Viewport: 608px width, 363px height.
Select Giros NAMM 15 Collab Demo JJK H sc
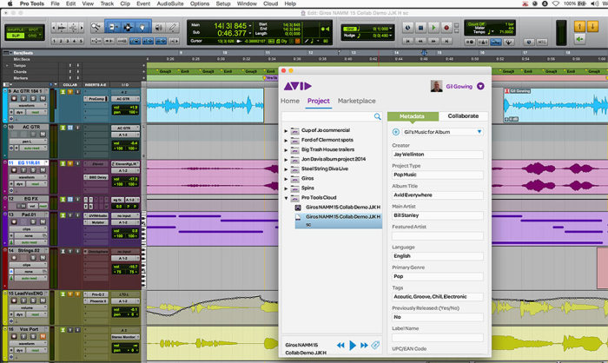pyautogui.click(x=339, y=221)
